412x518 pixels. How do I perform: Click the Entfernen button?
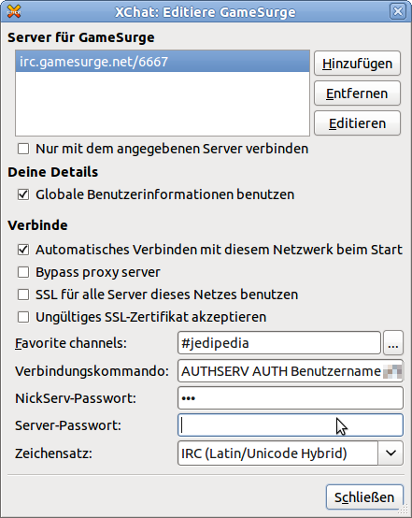click(357, 94)
